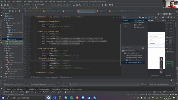Viewport: 178px width, 100px height.
Task: Toggle the StaffPreference checkbox in the preview
Action: click(x=164, y=43)
